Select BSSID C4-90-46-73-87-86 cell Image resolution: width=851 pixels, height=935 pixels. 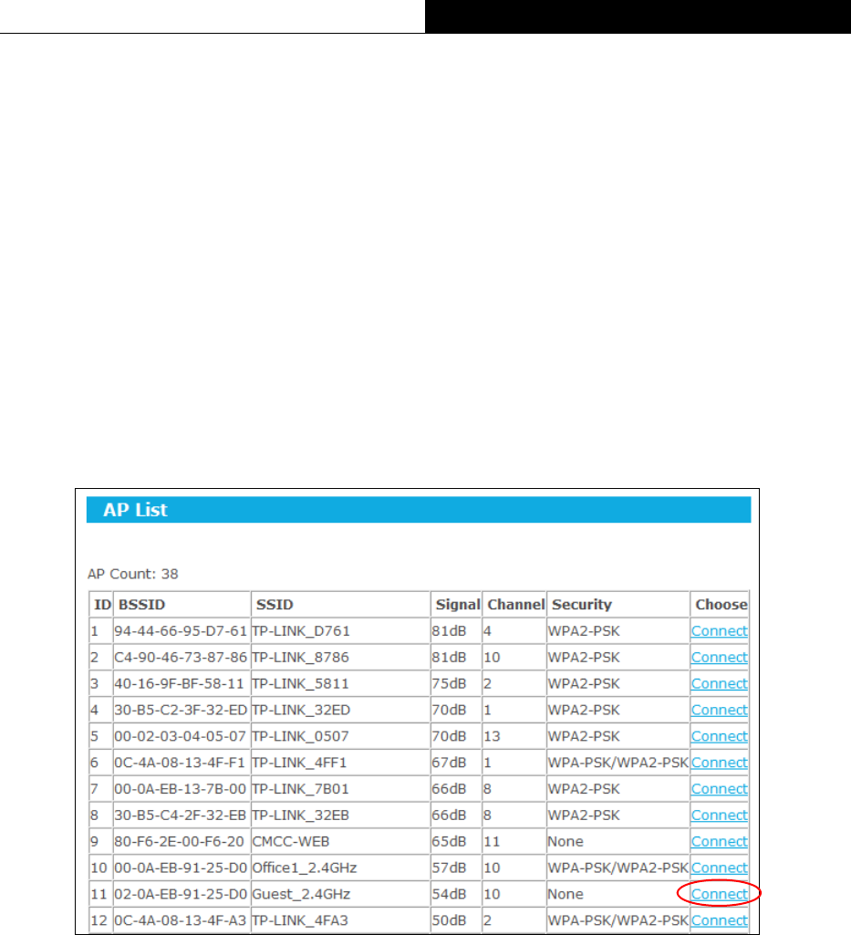click(181, 657)
